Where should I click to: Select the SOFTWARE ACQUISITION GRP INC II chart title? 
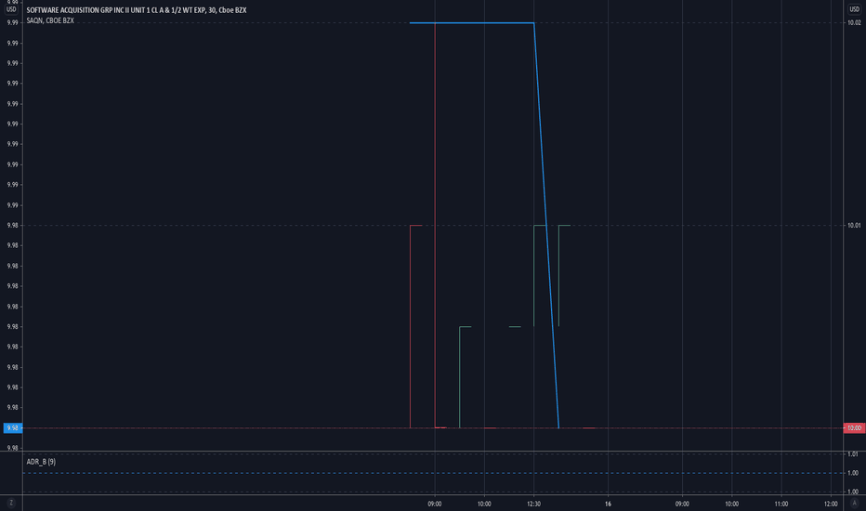(x=137, y=10)
